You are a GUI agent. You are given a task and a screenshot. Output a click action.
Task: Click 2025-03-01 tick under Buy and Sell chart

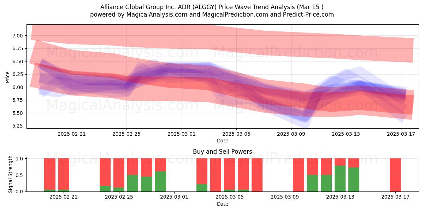pos(175,197)
